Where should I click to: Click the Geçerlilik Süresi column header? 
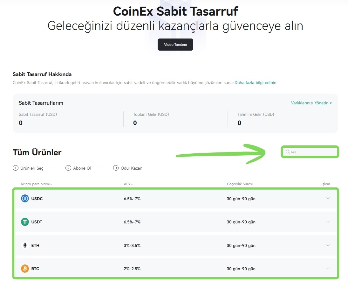coord(240,184)
